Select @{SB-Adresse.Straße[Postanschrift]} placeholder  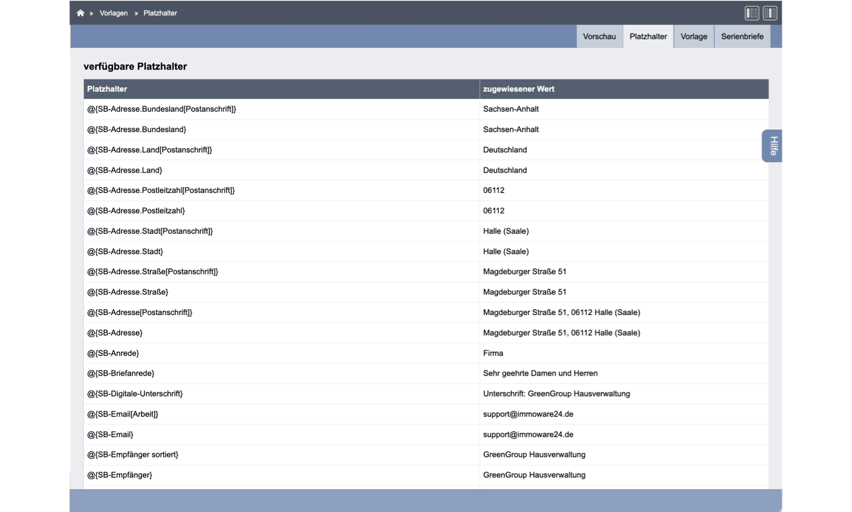pyautogui.click(x=153, y=272)
